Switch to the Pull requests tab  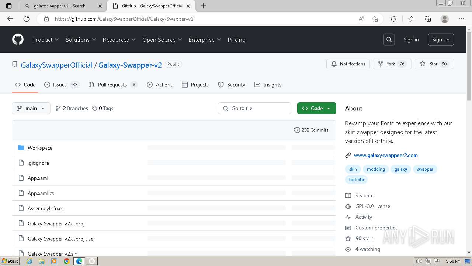pos(113,85)
